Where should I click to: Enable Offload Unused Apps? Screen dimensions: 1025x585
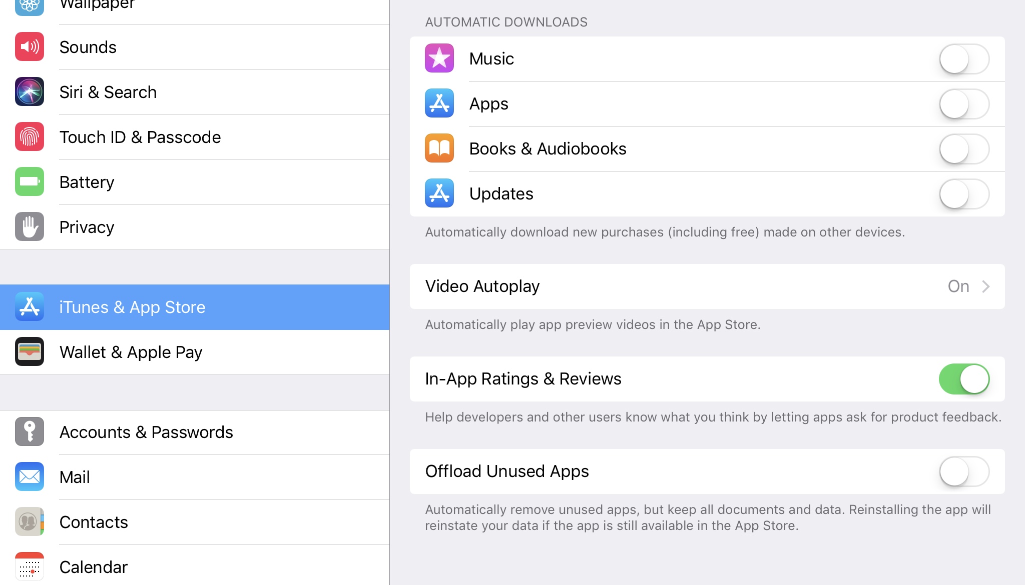(964, 471)
